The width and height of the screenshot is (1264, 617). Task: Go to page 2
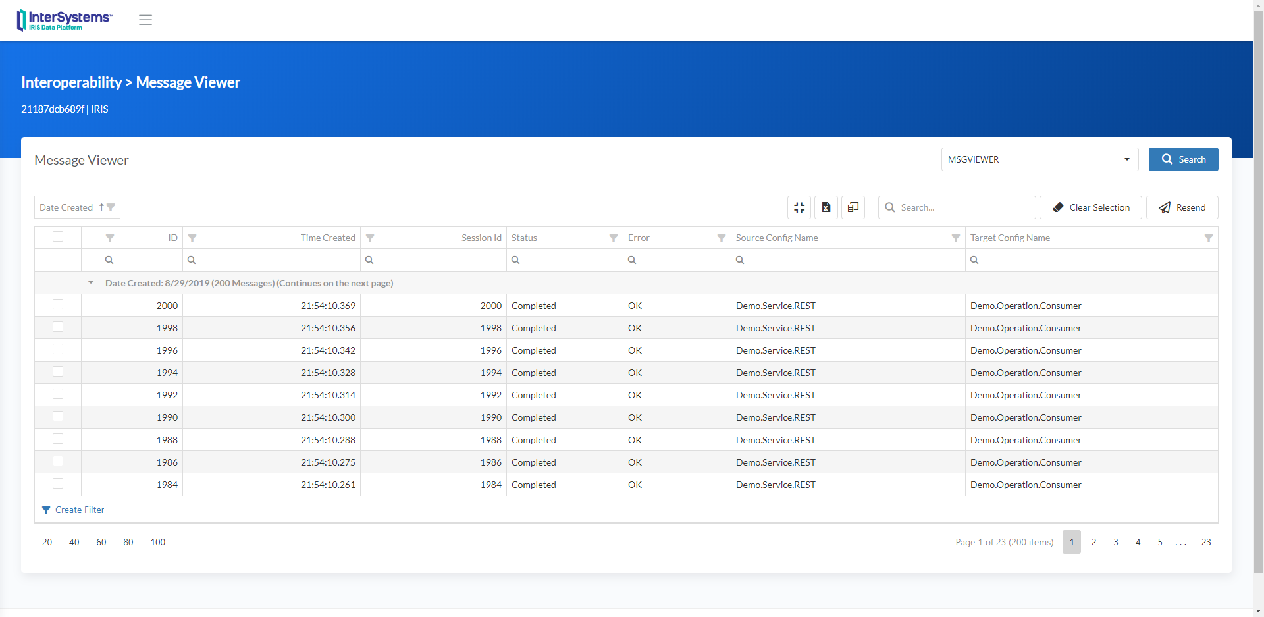point(1093,542)
